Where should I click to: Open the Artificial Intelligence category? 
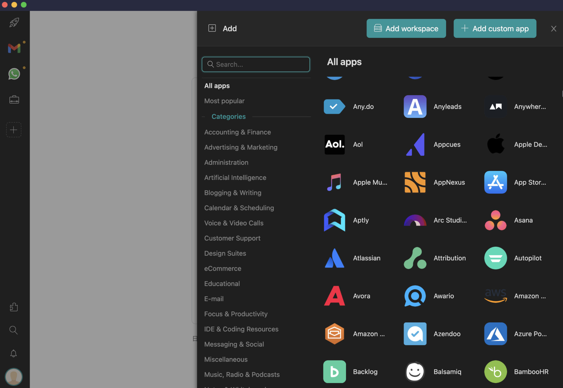235,178
